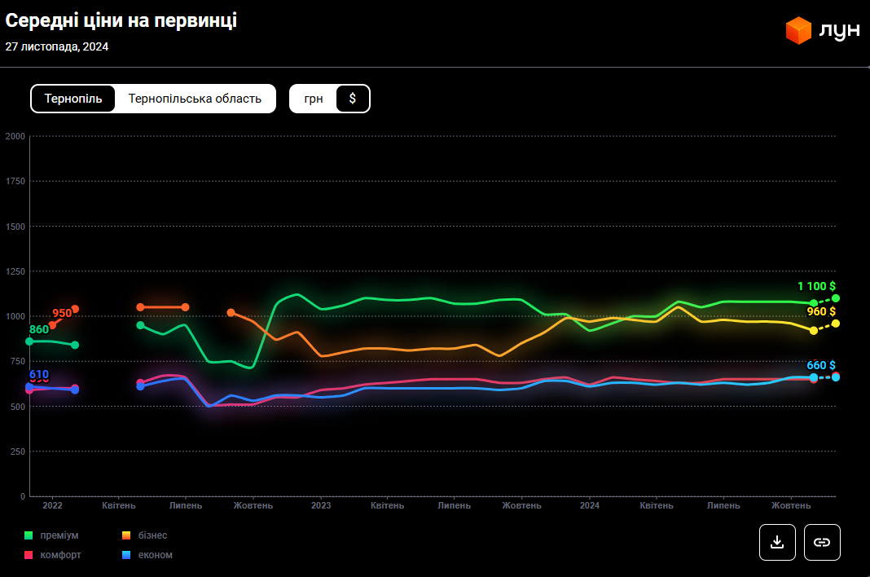Viewport: 870px width, 577px height.
Task: Toggle бізнес series in legend
Action: tap(152, 535)
